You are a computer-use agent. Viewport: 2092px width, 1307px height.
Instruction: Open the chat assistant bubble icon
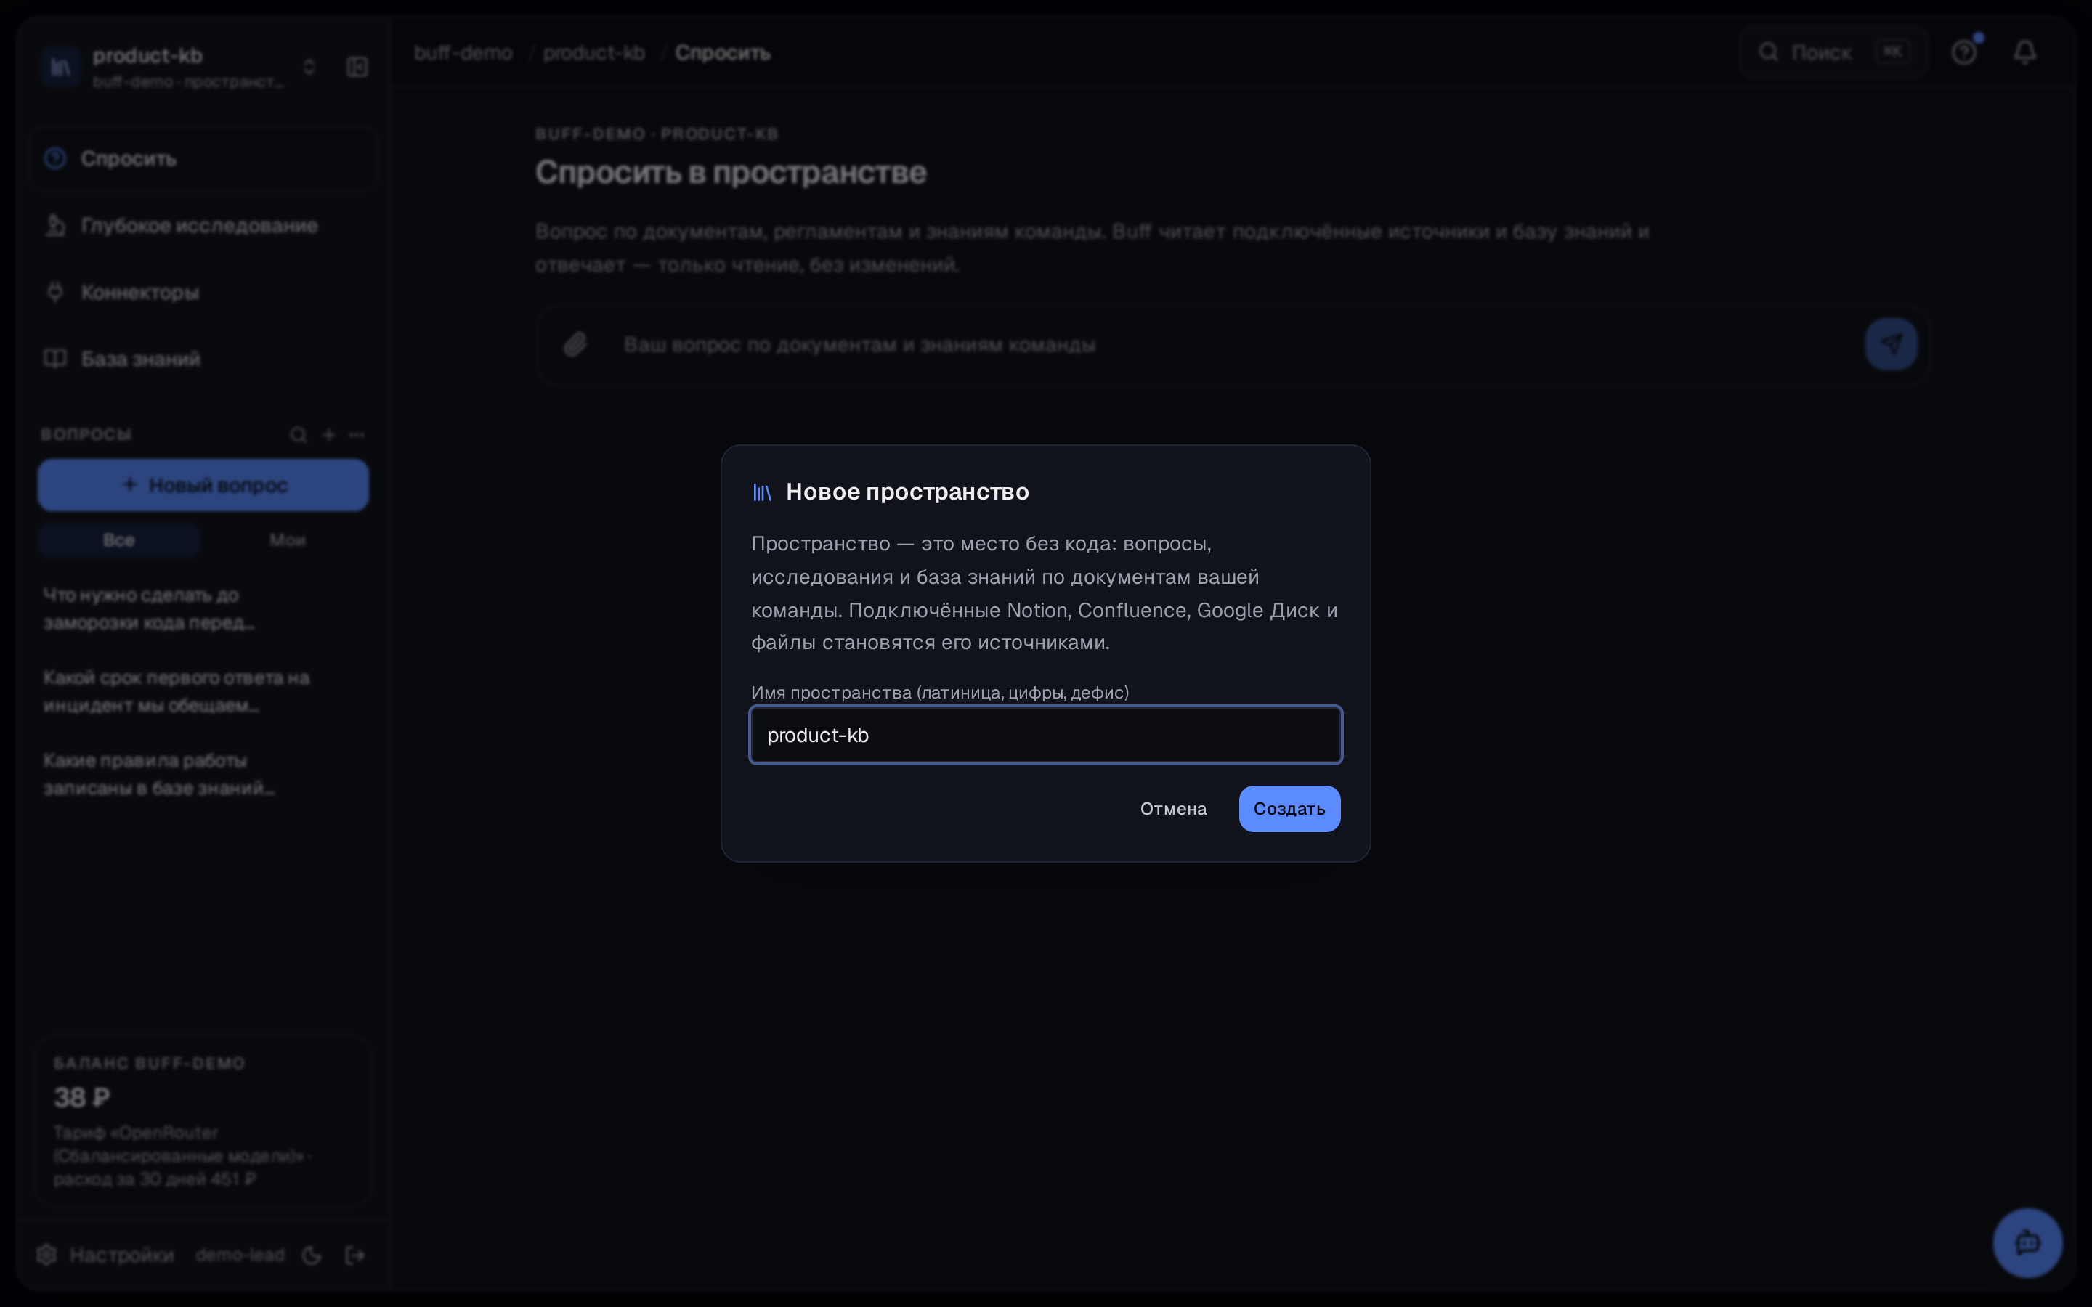pos(2027,1243)
